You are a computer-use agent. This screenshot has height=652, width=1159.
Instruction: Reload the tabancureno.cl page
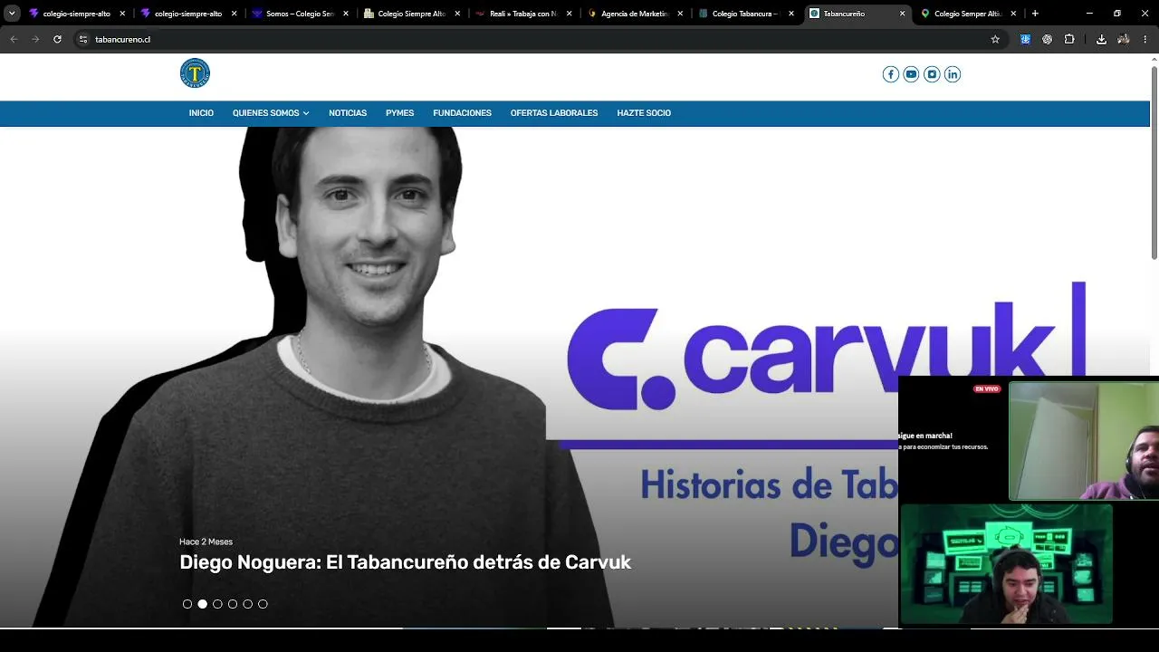coord(57,39)
